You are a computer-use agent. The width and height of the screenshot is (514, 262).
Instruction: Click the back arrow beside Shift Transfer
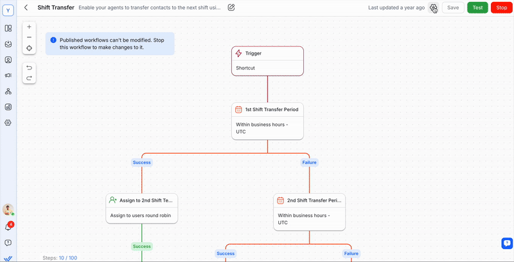26,8
